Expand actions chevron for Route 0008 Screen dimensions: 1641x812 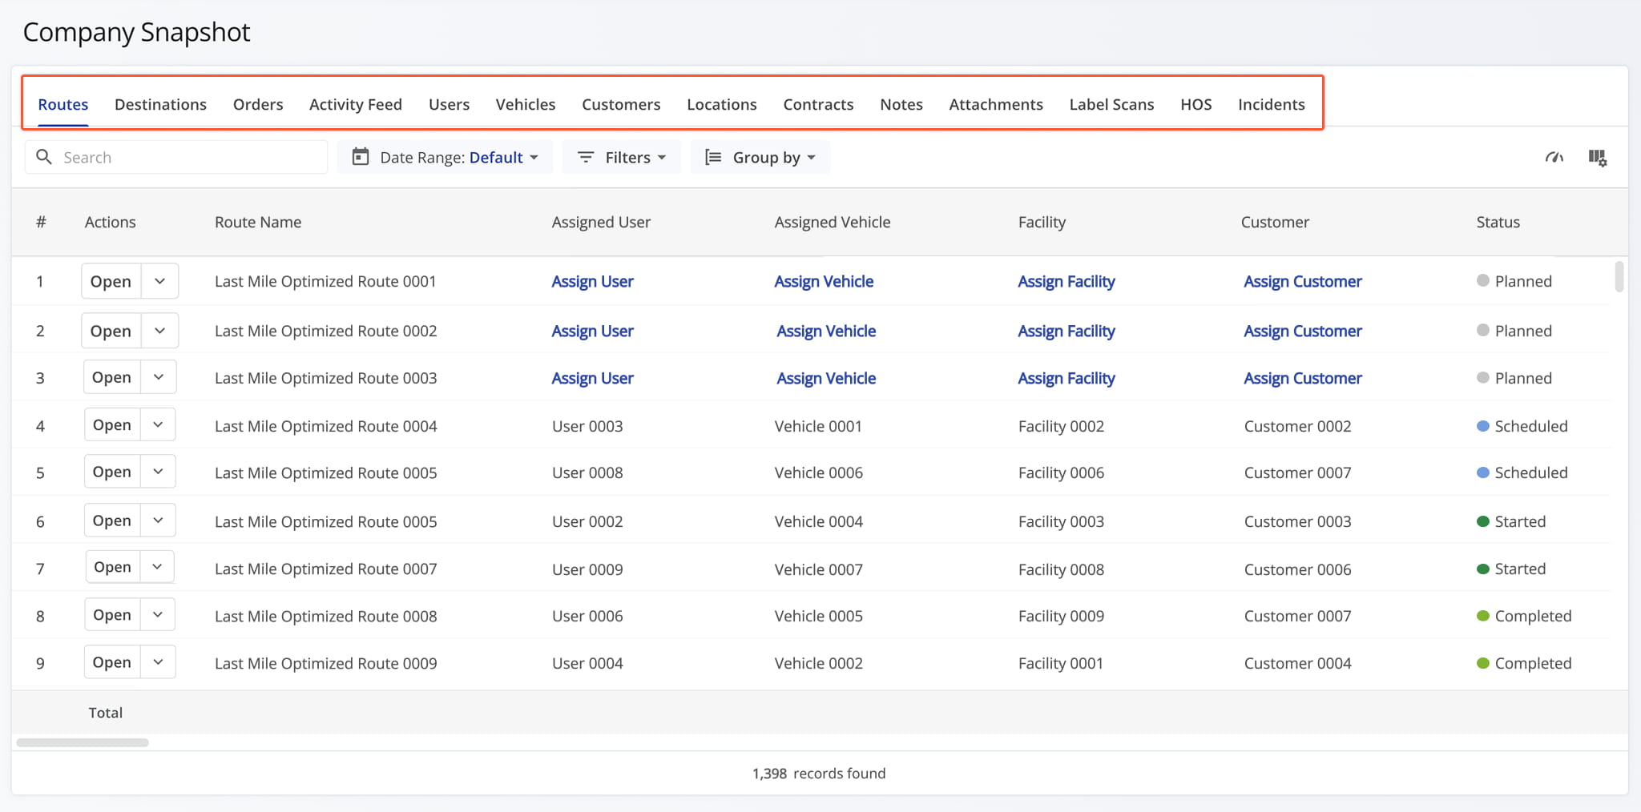click(x=158, y=615)
